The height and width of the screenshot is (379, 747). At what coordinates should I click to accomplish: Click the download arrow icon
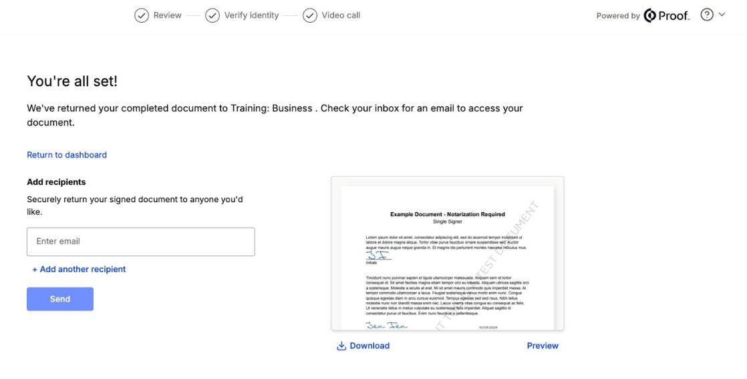(341, 346)
